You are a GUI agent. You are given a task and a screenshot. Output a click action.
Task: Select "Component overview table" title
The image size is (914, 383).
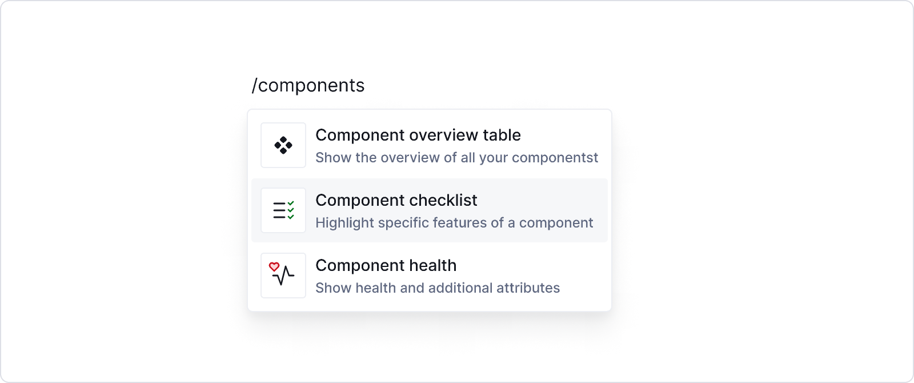coord(418,135)
